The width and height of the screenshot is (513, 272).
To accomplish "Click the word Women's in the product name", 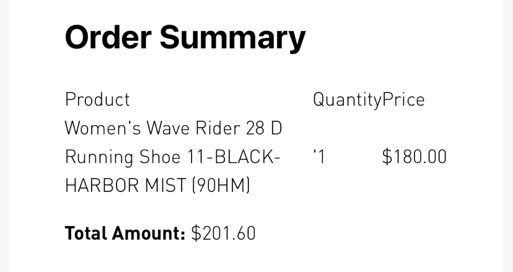I will point(103,128).
